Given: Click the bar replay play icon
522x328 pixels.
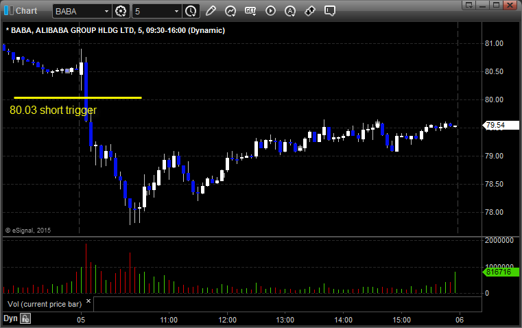Looking at the screenshot, I should (270, 11).
